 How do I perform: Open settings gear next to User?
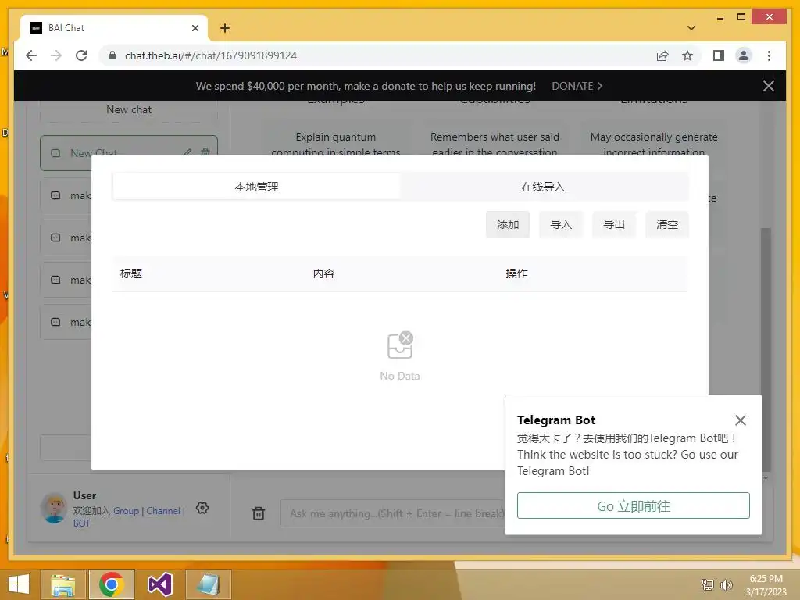pyautogui.click(x=202, y=508)
